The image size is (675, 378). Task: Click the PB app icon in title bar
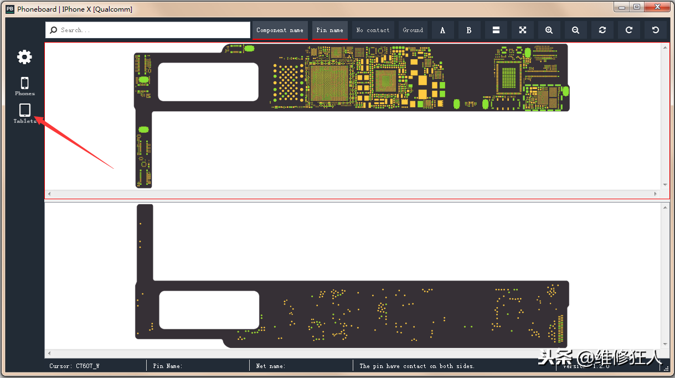(x=9, y=9)
